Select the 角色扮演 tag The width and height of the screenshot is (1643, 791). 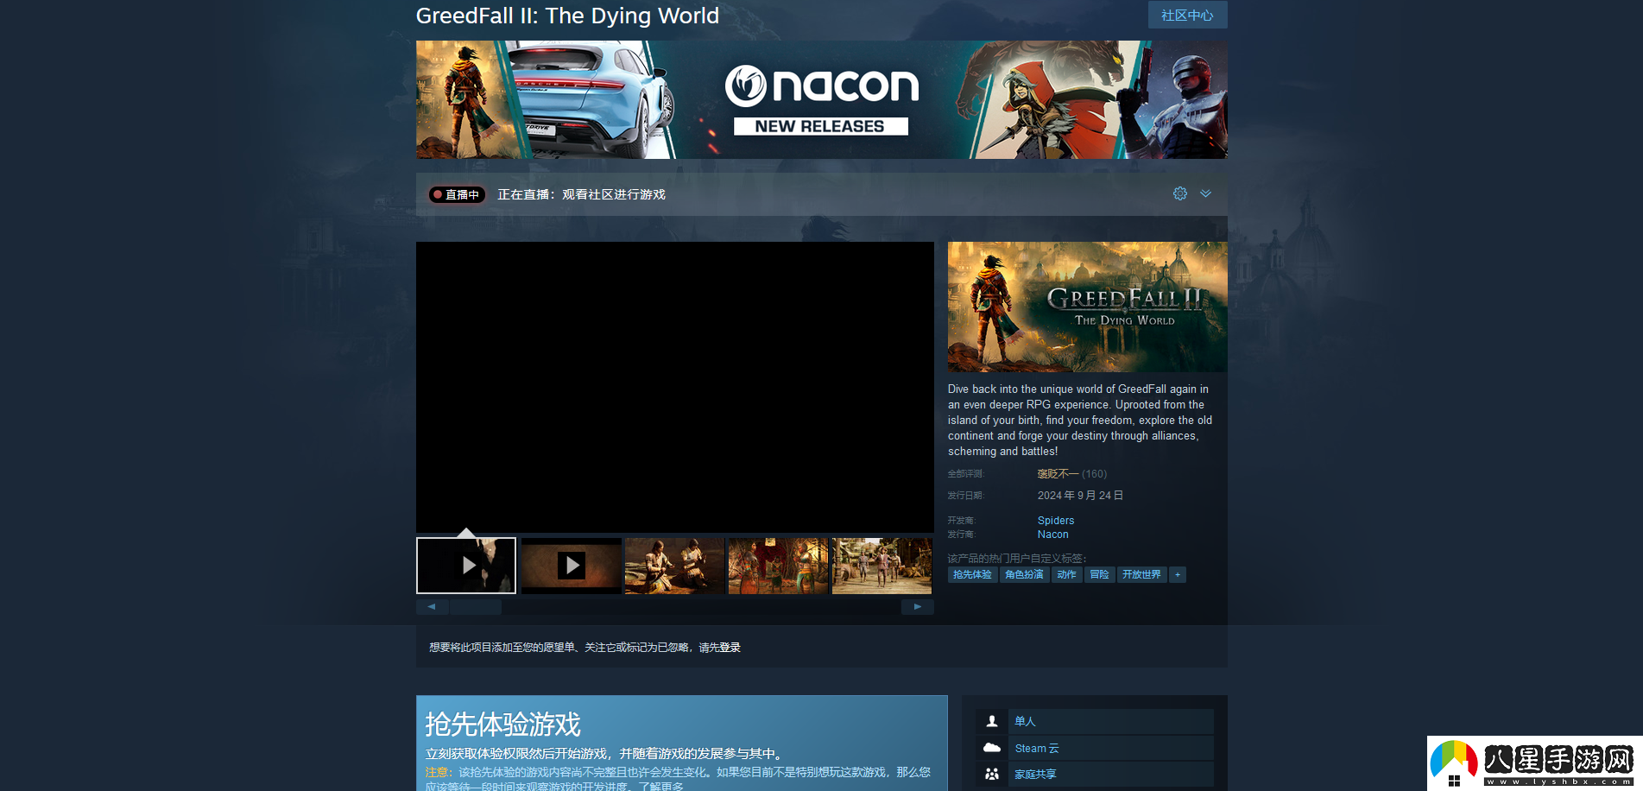click(x=1024, y=574)
